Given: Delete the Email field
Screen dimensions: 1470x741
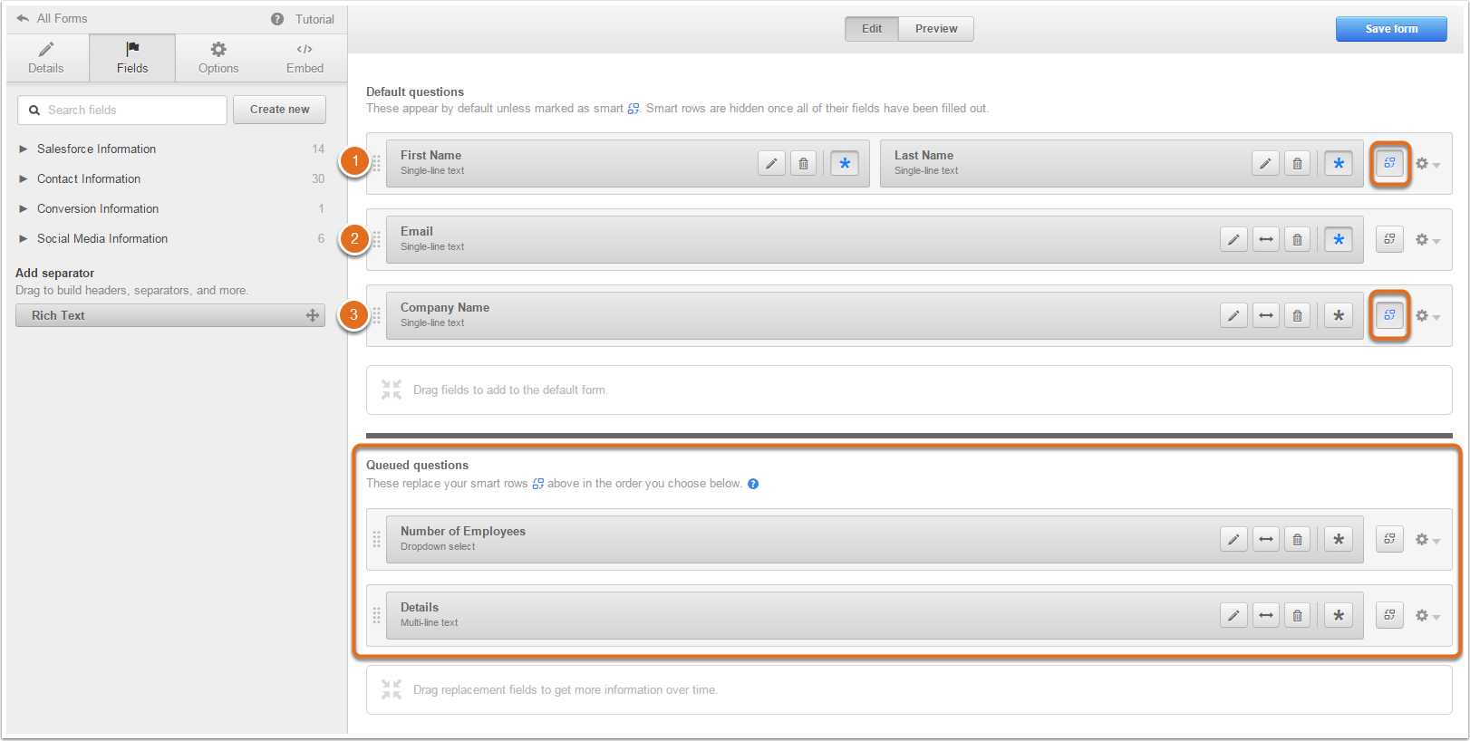Looking at the screenshot, I should pos(1297,239).
